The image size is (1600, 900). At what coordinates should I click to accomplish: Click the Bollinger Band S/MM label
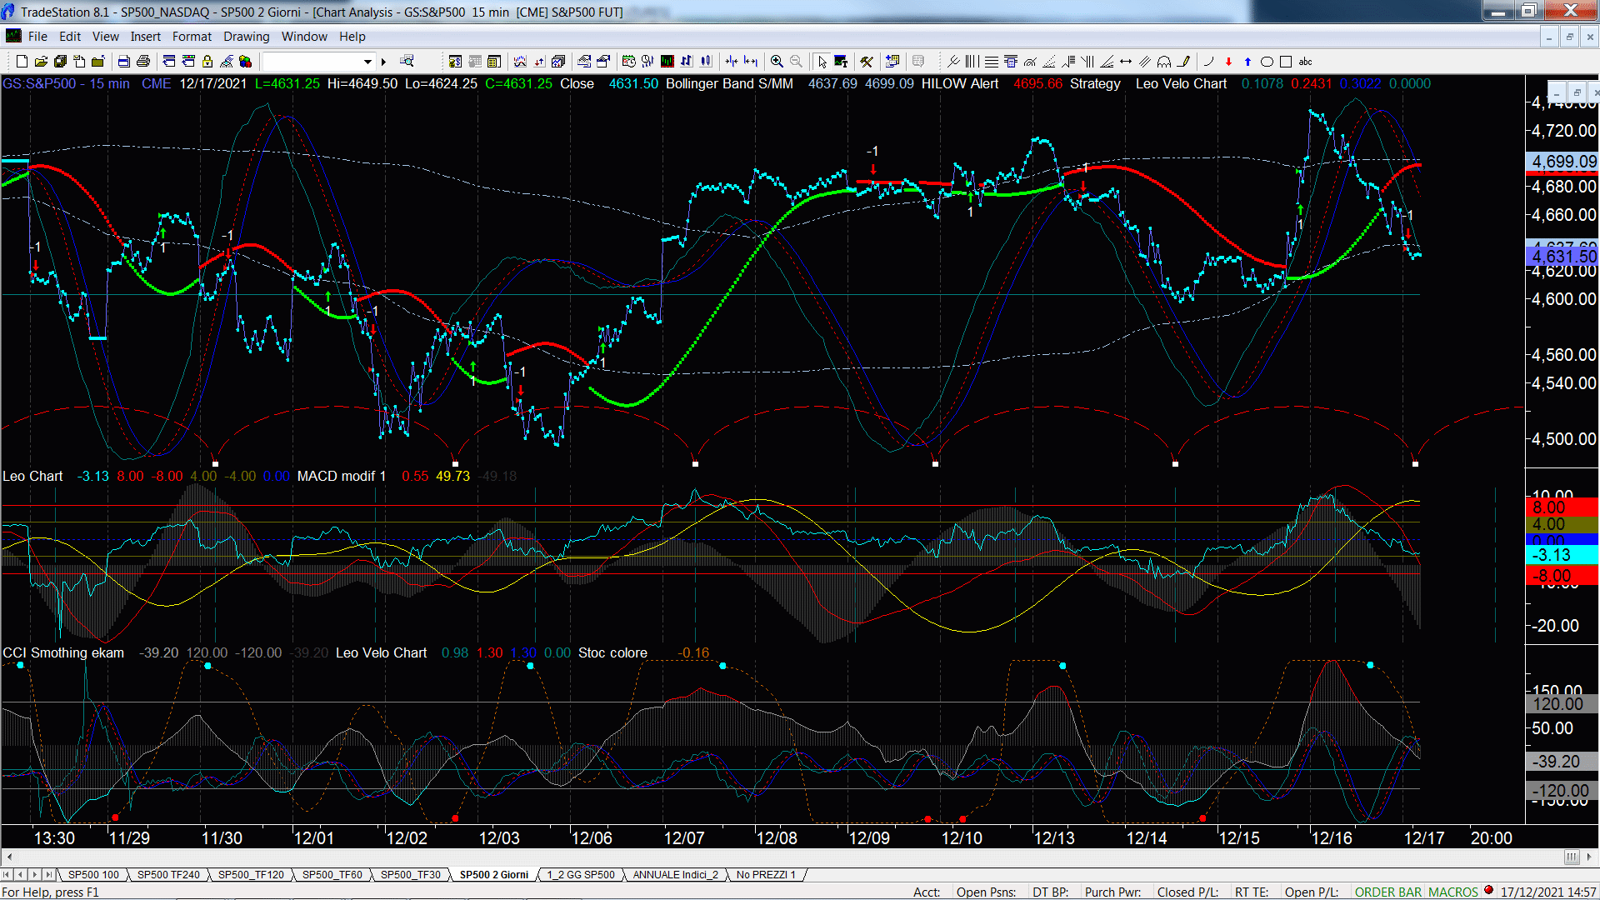point(729,84)
